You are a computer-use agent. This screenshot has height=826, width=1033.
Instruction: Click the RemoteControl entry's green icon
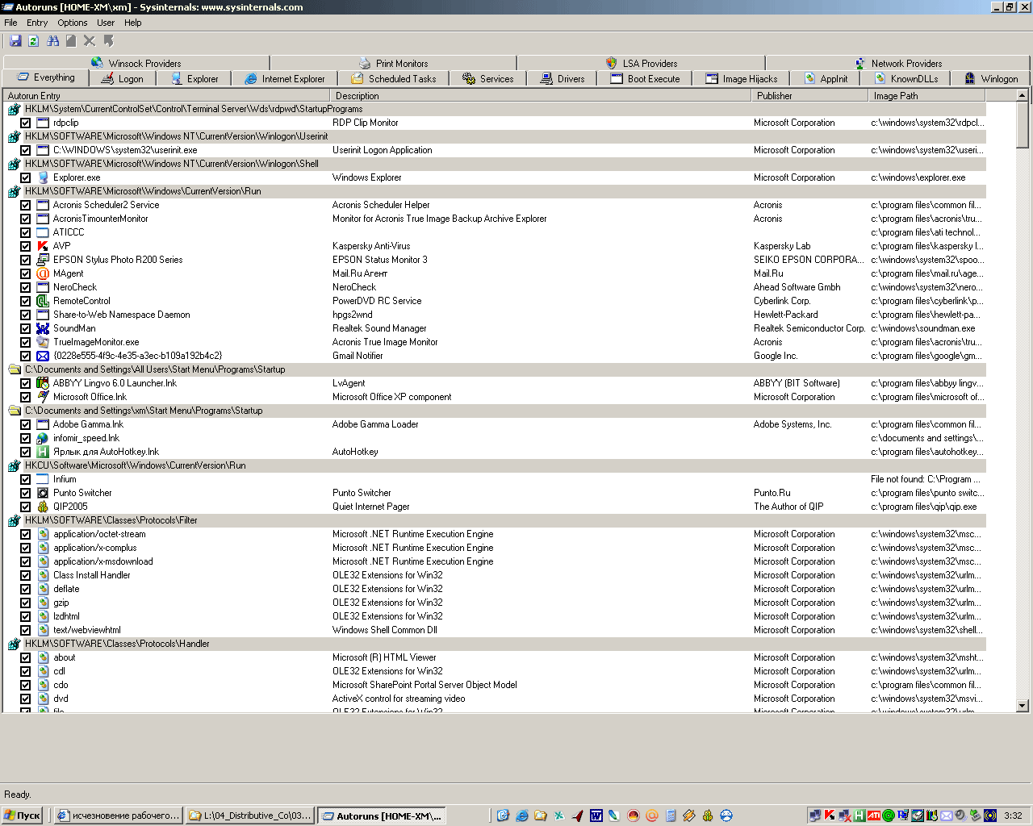pyautogui.click(x=43, y=301)
